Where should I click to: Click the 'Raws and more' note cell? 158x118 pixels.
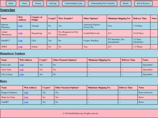click(148, 93)
